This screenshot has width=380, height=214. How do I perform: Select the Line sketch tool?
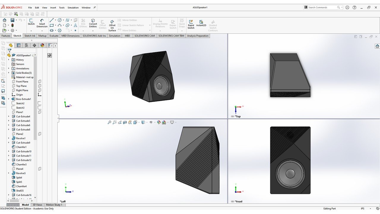(52, 20)
